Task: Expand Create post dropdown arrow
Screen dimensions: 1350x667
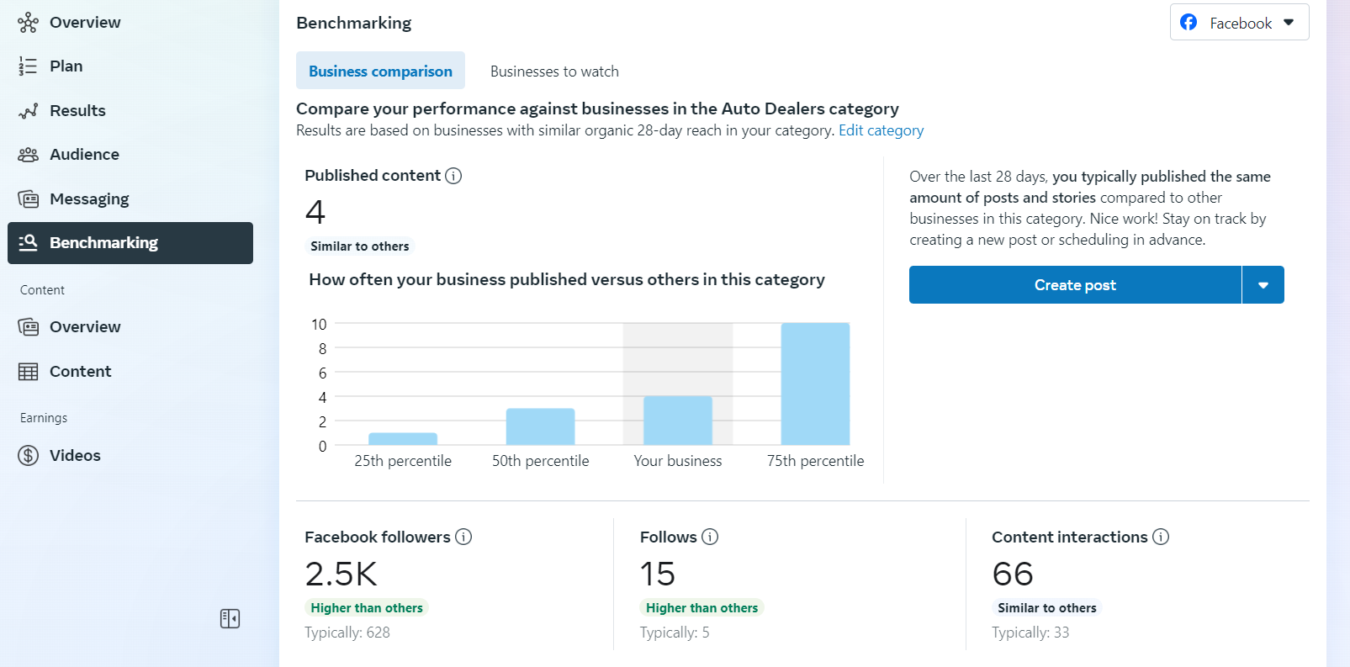Action: pos(1263,285)
